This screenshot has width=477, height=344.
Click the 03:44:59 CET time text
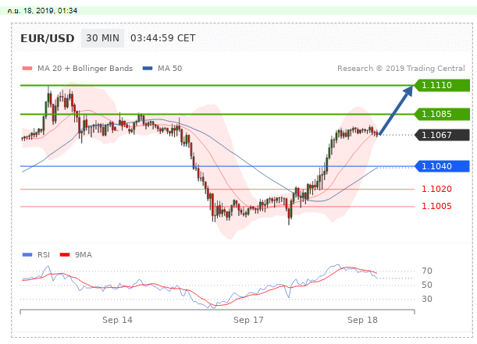click(162, 38)
